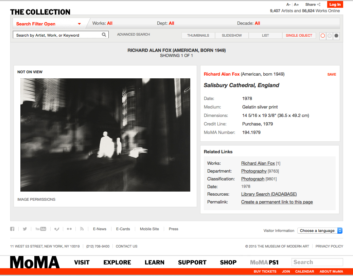Open the YouTube channel icon

[40, 229]
